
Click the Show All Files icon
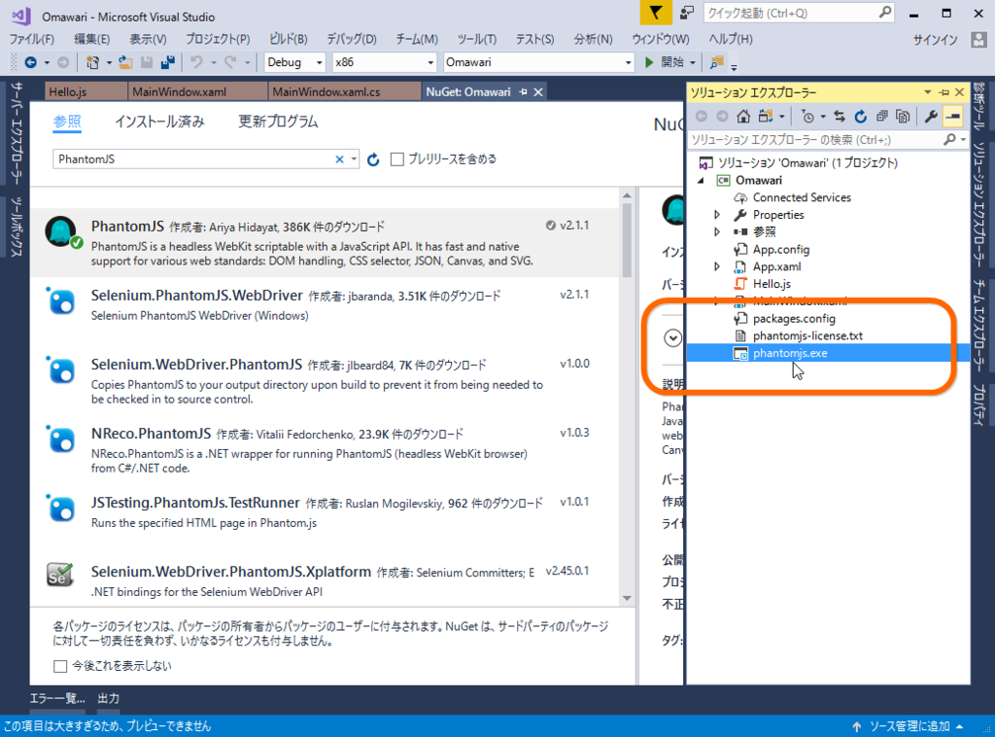(x=903, y=116)
